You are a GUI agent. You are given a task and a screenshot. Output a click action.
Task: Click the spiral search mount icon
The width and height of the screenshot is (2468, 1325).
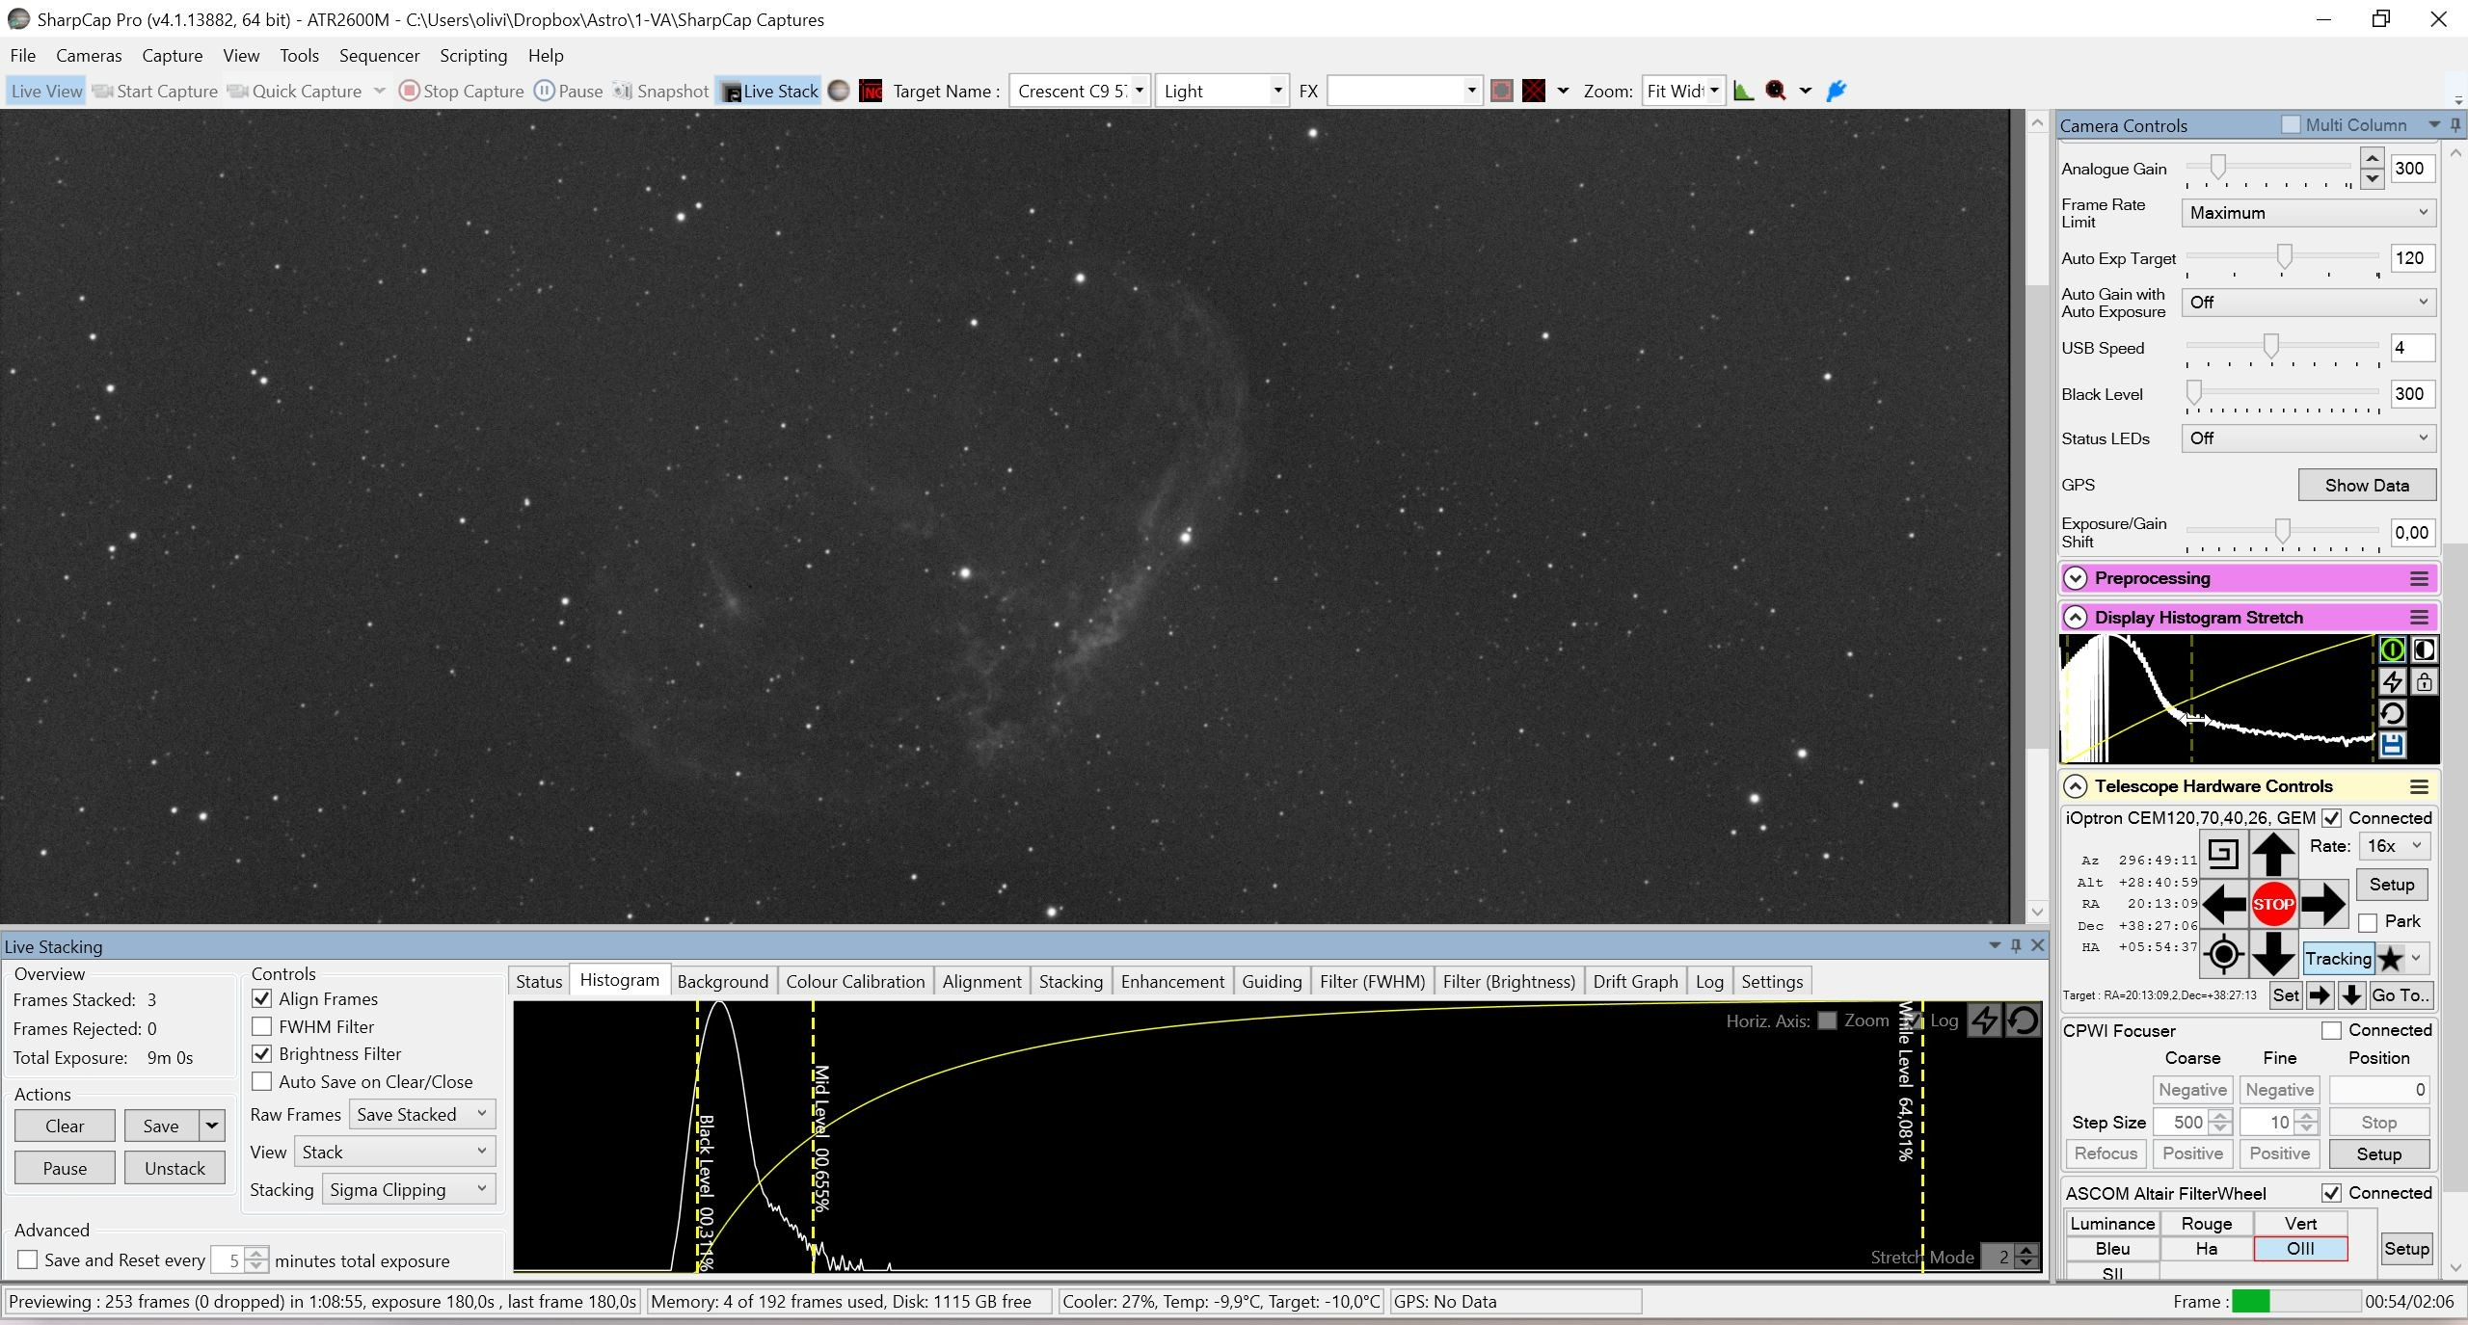[2222, 854]
